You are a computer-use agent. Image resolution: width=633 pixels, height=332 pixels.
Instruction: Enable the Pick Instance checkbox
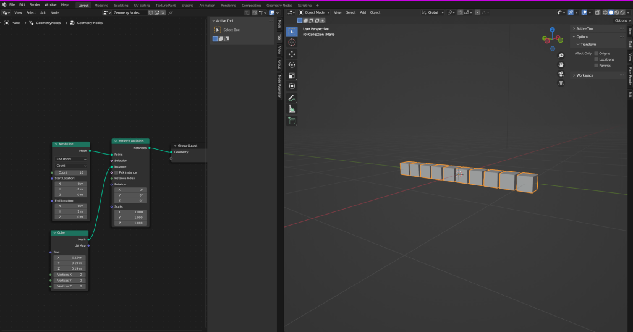(116, 172)
